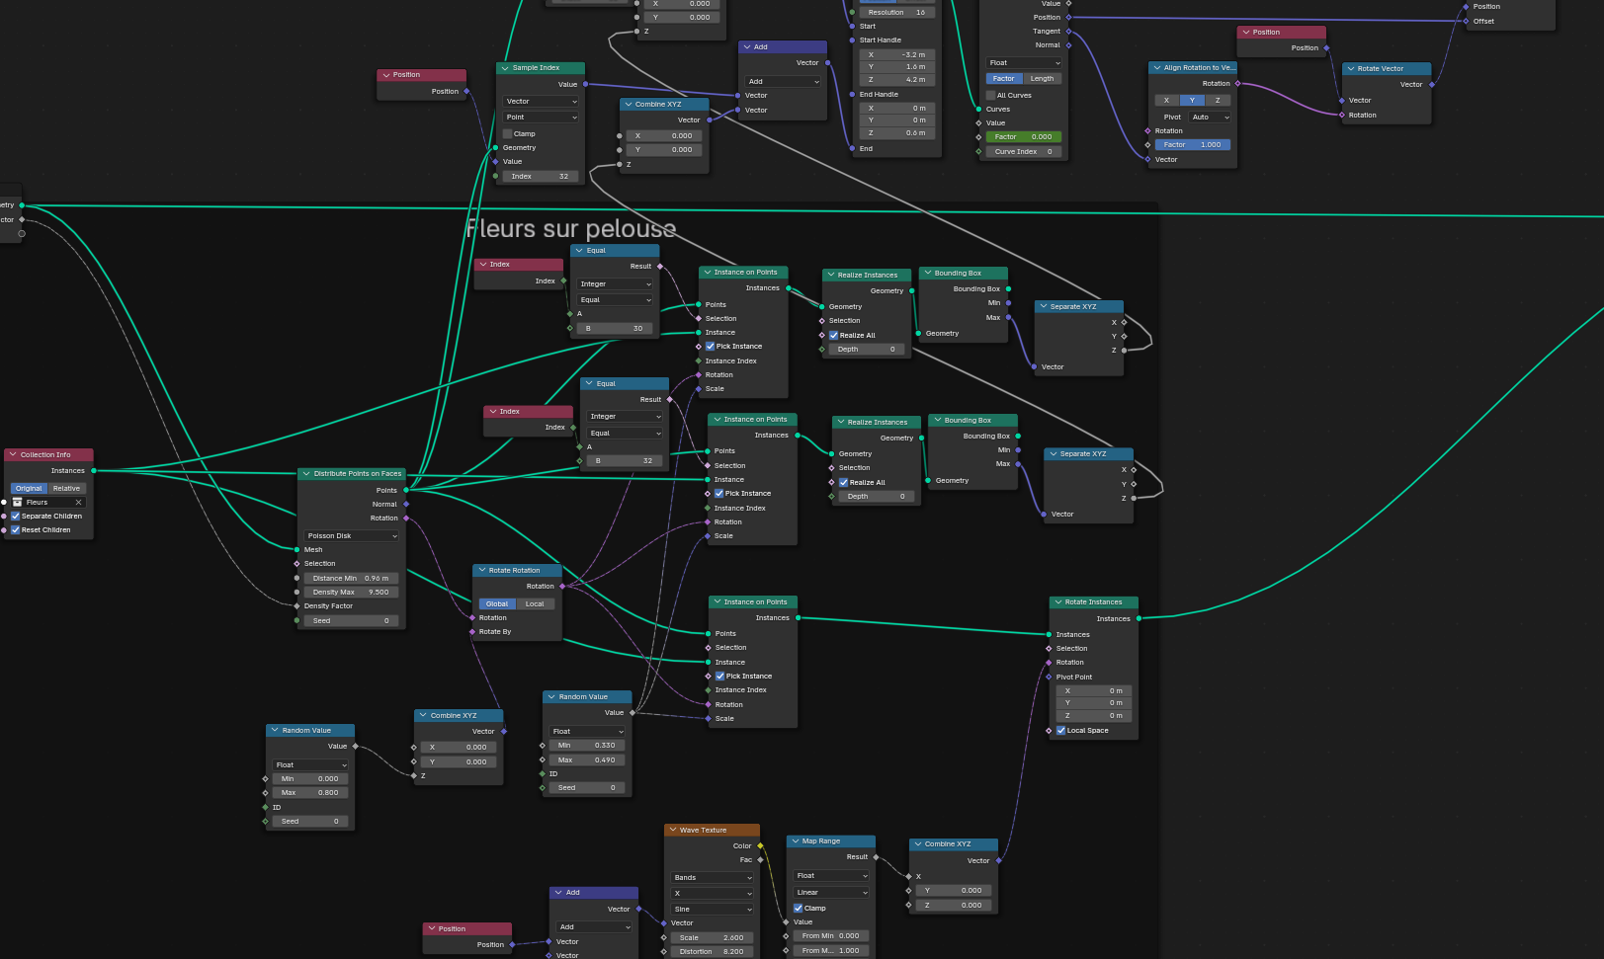
Task: Adjust Density Max 9.500 field
Action: tap(351, 592)
